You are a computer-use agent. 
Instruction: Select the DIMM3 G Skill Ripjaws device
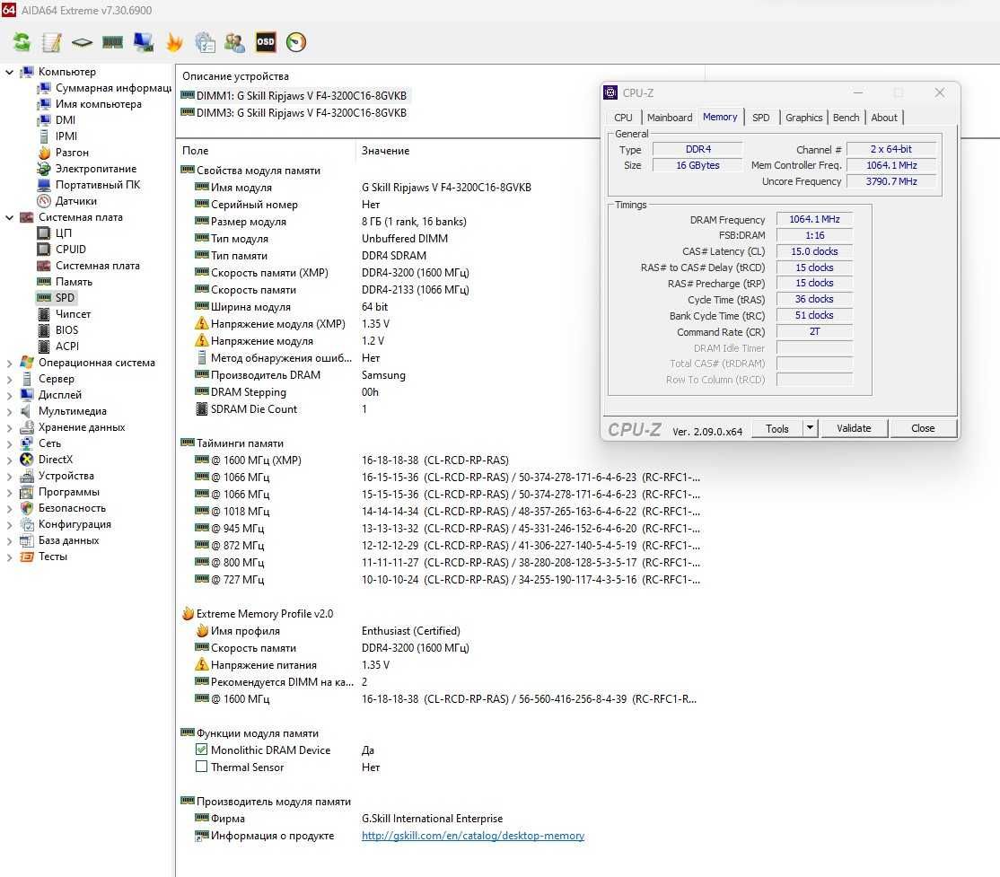(x=294, y=113)
